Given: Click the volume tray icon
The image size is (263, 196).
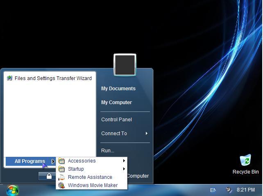Looking at the screenshot, I should pyautogui.click(x=229, y=190).
